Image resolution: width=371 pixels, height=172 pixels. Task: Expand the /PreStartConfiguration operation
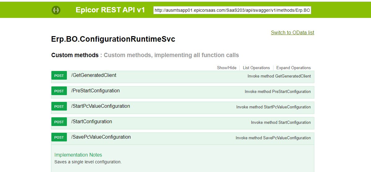coord(95,90)
